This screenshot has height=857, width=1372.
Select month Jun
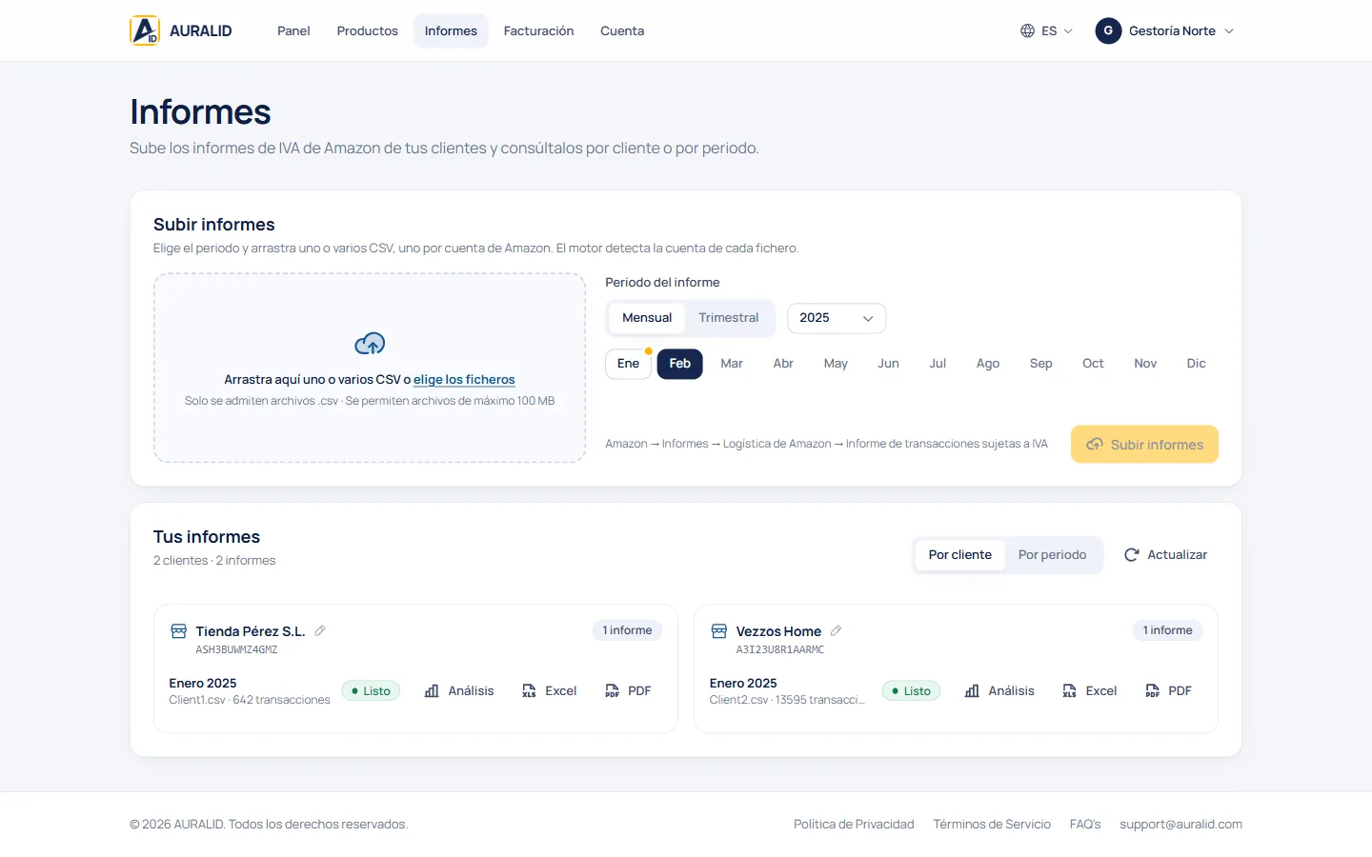pyautogui.click(x=888, y=364)
